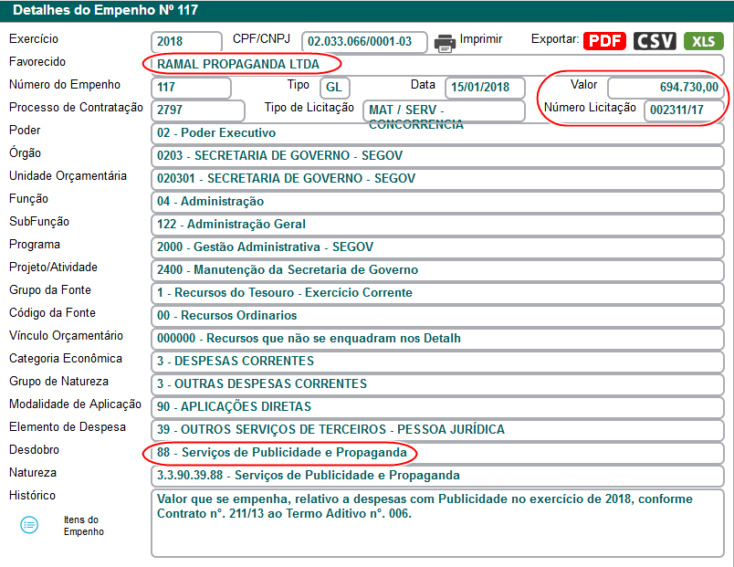Click the Imprimir link
Screen dimensions: 734x567
click(481, 39)
